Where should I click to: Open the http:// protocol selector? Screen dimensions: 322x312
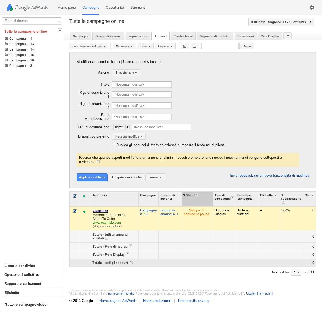121,127
